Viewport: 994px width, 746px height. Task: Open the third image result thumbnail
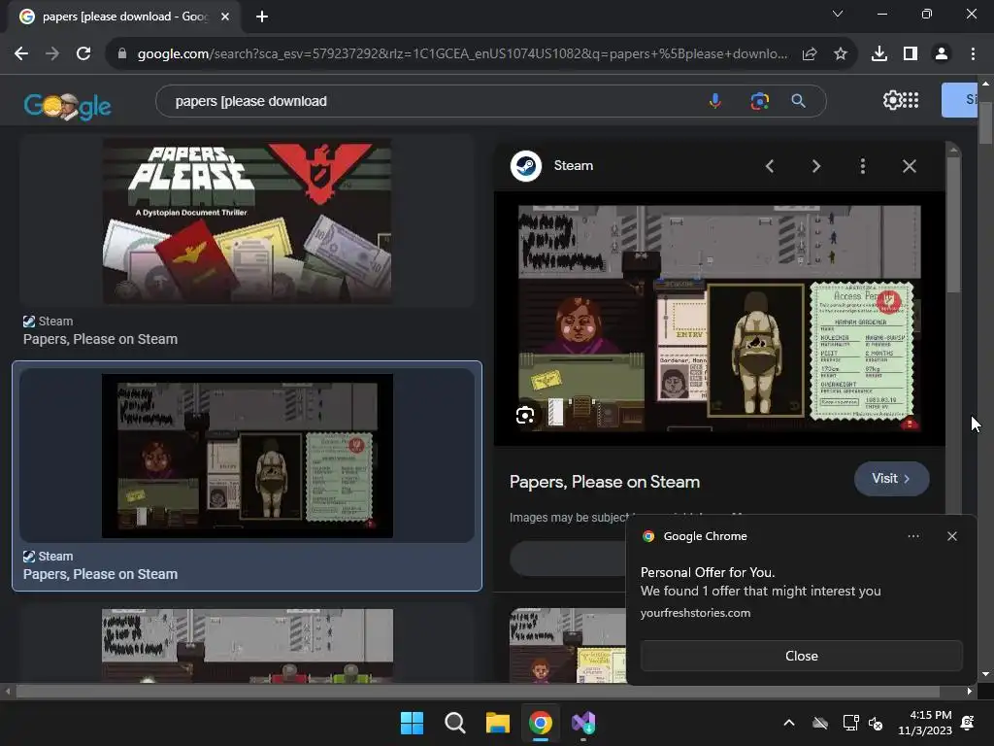coord(248,646)
